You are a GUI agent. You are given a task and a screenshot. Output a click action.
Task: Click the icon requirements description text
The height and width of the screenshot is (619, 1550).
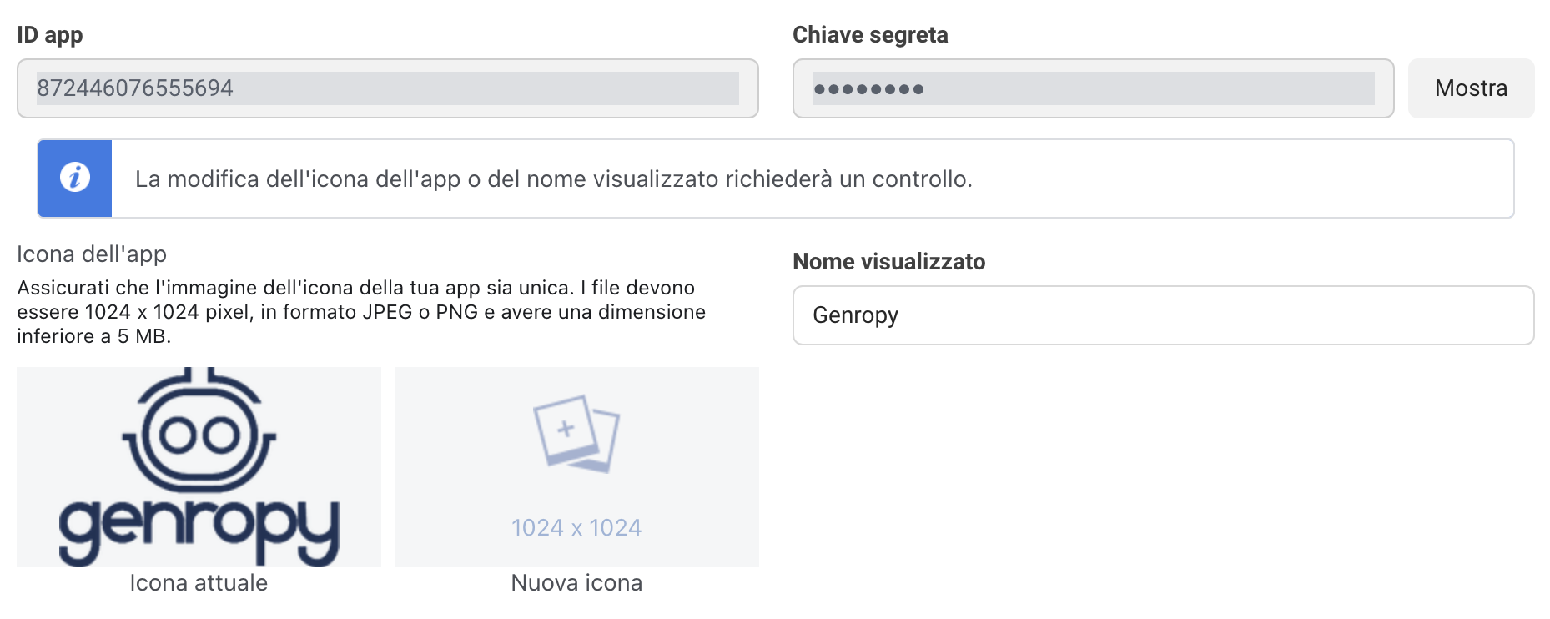click(361, 312)
